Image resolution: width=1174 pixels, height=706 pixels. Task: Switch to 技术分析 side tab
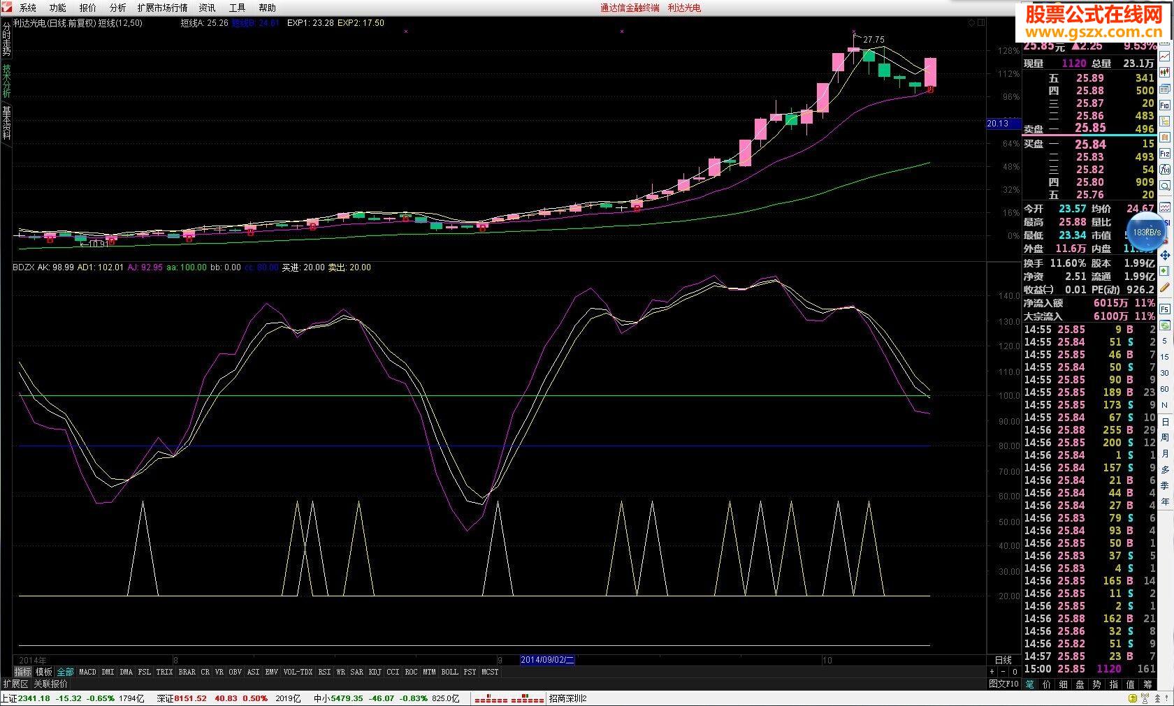pyautogui.click(x=6, y=82)
